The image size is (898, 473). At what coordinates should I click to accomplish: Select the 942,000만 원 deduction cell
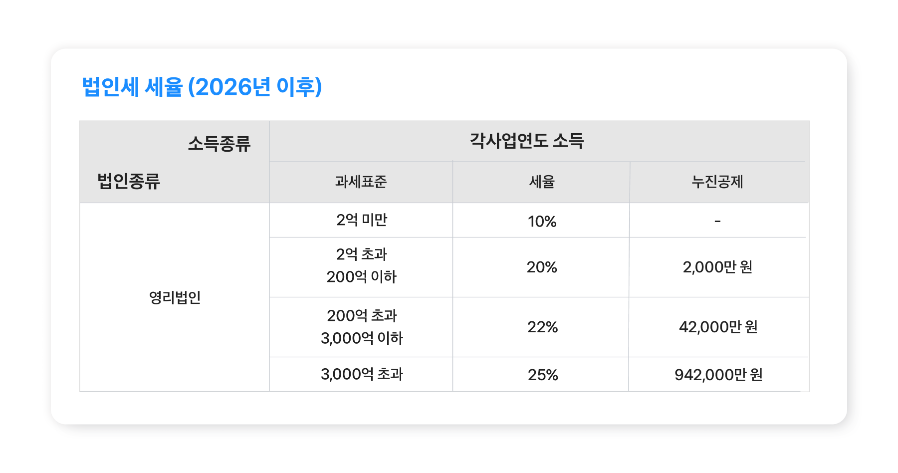pyautogui.click(x=718, y=375)
